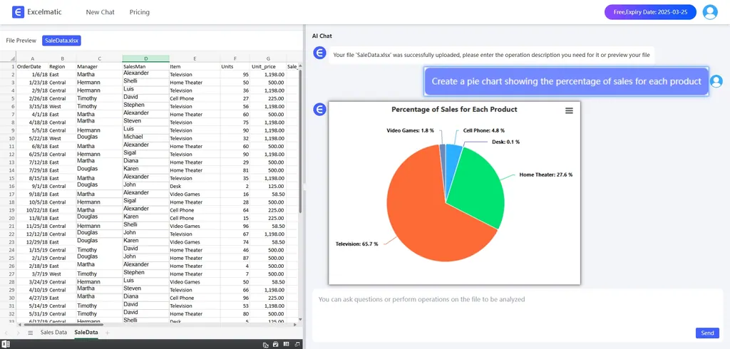Add a new sheet with plus icon

pyautogui.click(x=108, y=333)
